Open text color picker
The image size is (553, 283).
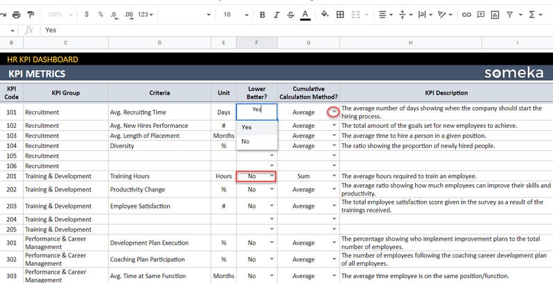(306, 15)
